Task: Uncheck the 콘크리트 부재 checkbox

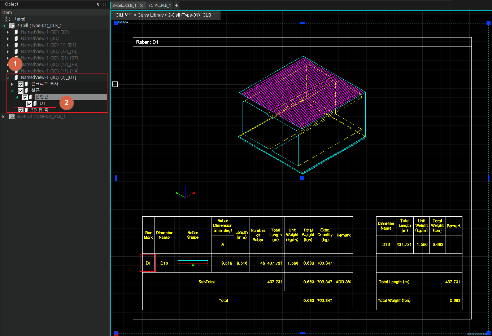Action: coord(21,84)
